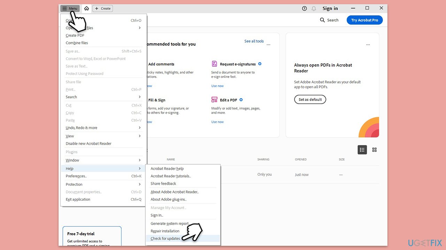Sort by the NAME column header
Viewport: 446px width, 250px height.
(171, 159)
